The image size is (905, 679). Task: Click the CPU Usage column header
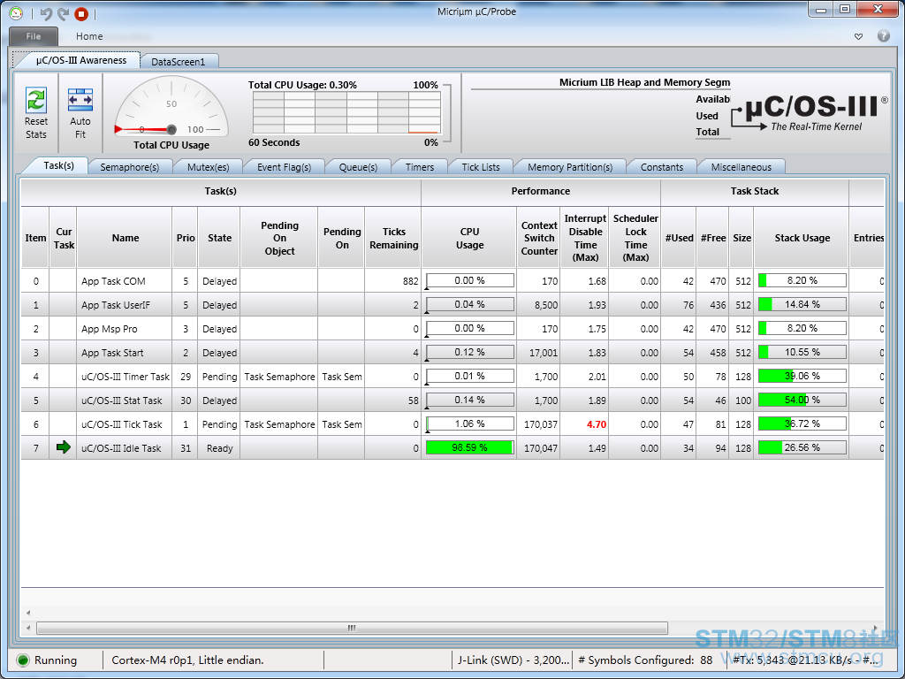[469, 238]
